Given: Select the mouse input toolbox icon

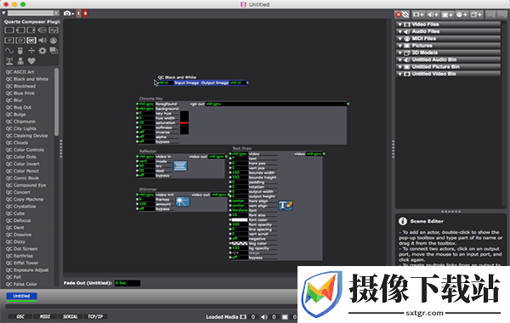Looking at the screenshot, I should [x=20, y=51].
